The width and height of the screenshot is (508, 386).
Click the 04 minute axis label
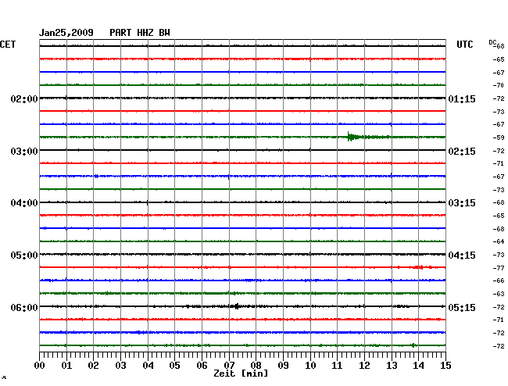pyautogui.click(x=148, y=365)
